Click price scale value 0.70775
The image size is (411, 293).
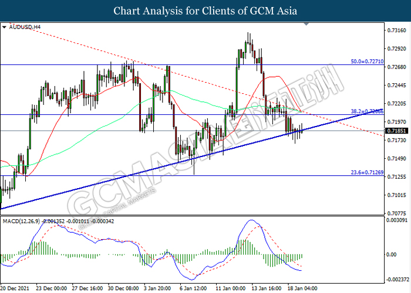(x=396, y=213)
